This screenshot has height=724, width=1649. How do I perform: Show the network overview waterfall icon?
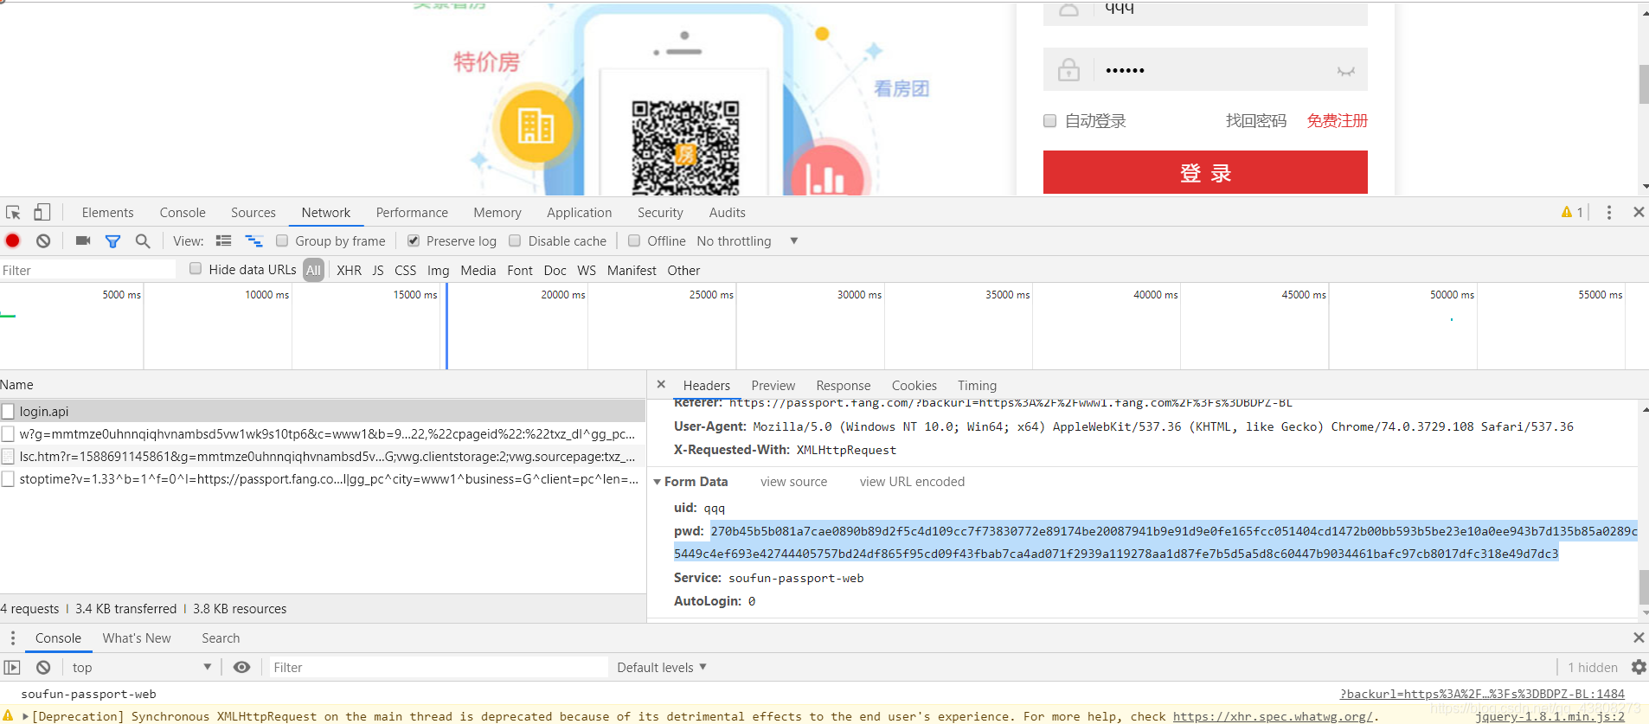pyautogui.click(x=253, y=241)
